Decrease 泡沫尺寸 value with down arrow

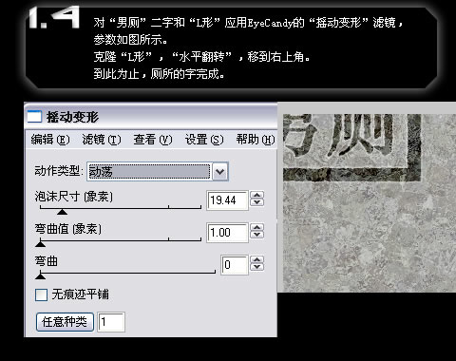256,202
